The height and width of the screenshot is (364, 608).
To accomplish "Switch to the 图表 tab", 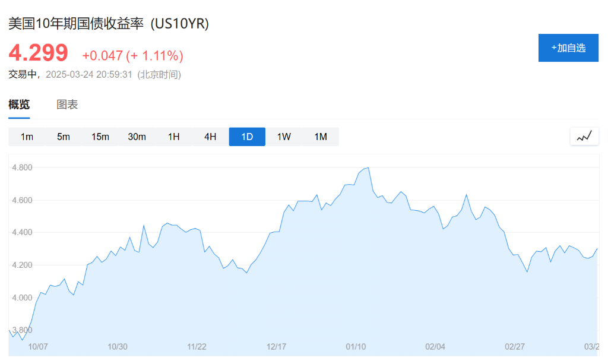I will (67, 105).
